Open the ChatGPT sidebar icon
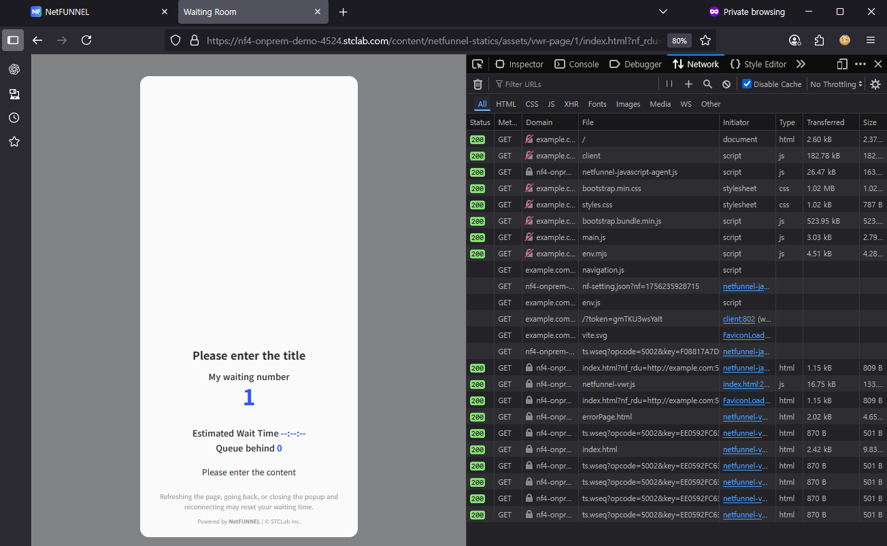887x546 pixels. (x=14, y=69)
